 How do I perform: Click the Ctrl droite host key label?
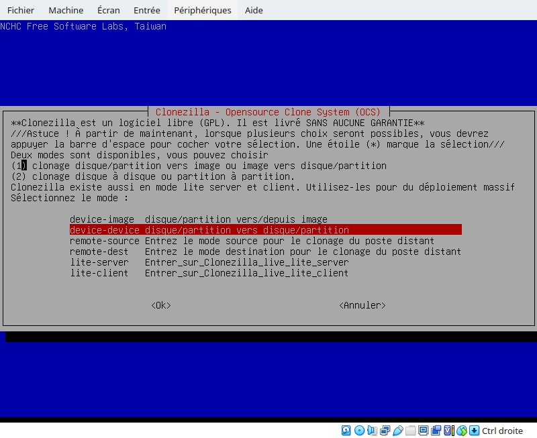tap(502, 431)
